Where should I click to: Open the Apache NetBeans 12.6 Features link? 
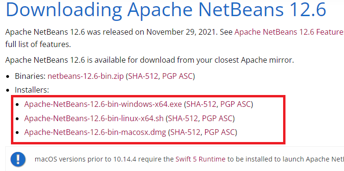click(289, 32)
